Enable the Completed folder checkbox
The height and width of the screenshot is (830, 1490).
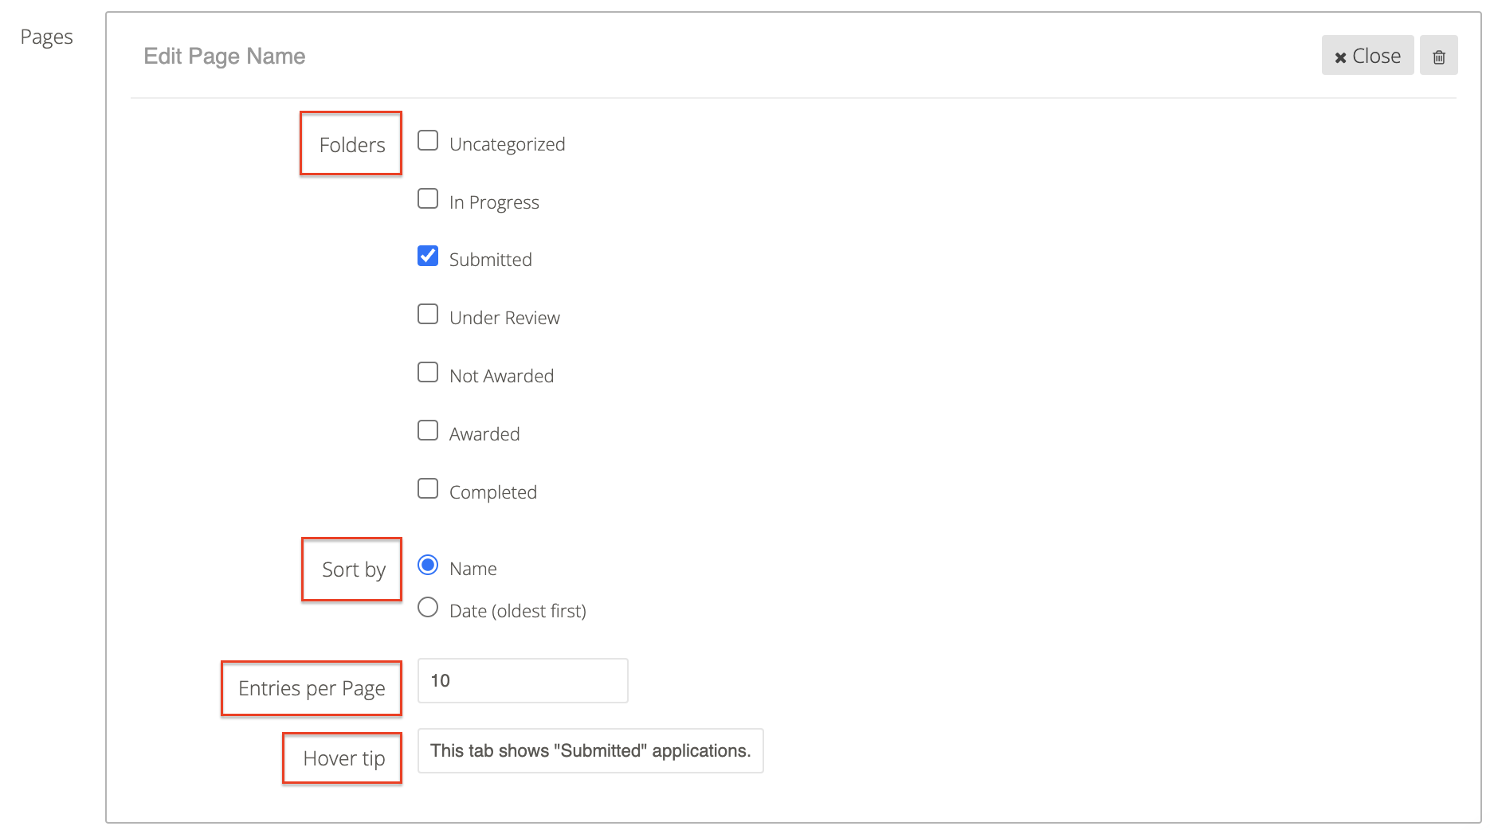point(428,488)
